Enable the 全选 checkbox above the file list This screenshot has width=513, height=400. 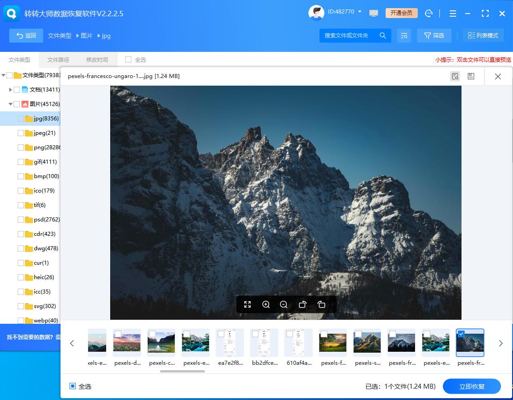coord(129,59)
